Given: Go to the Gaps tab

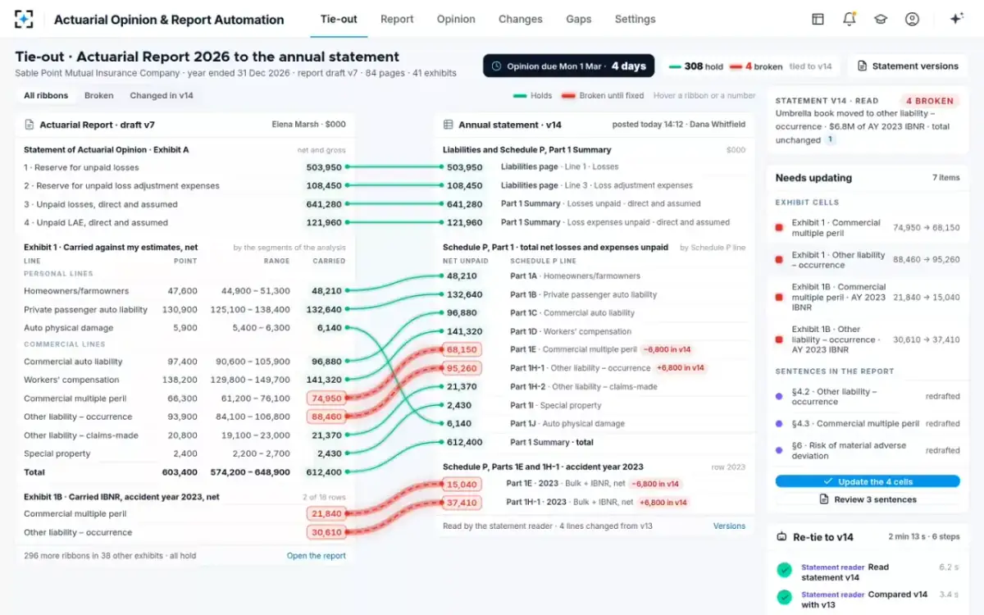Looking at the screenshot, I should point(579,19).
